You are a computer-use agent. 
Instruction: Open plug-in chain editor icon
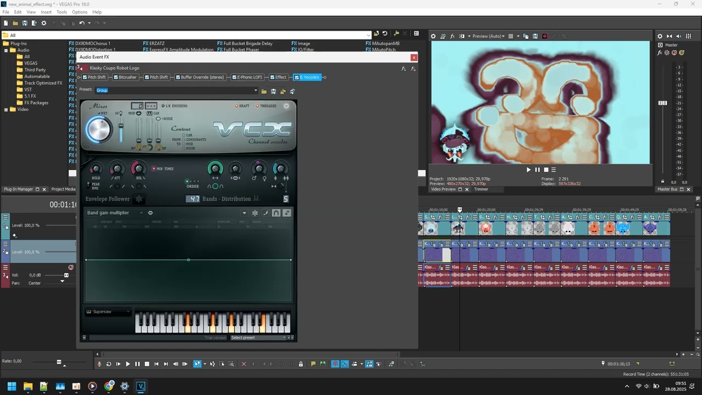pyautogui.click(x=404, y=69)
